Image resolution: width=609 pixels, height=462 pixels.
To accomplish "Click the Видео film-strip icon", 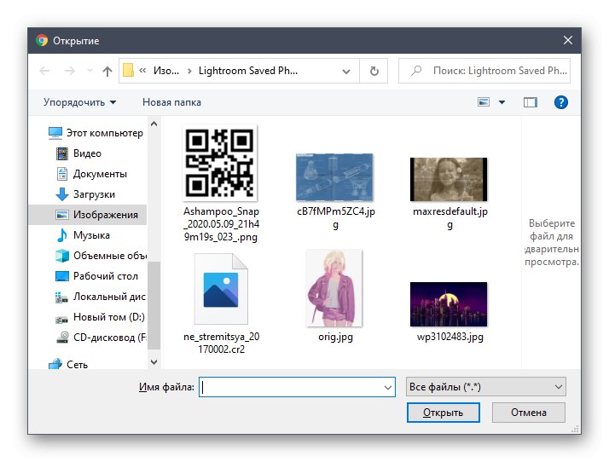I will click(61, 153).
